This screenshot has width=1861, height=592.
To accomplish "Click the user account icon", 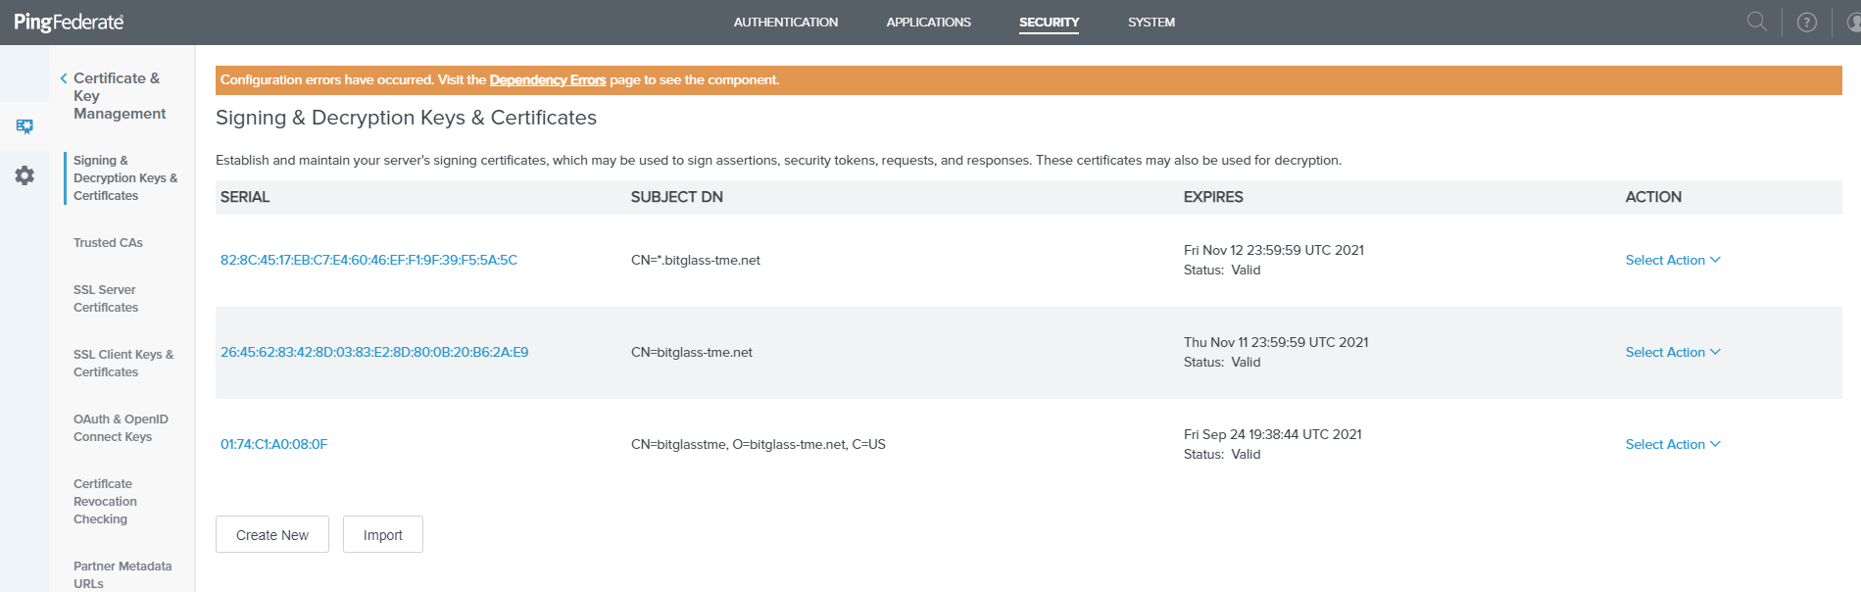I will coord(1851,23).
